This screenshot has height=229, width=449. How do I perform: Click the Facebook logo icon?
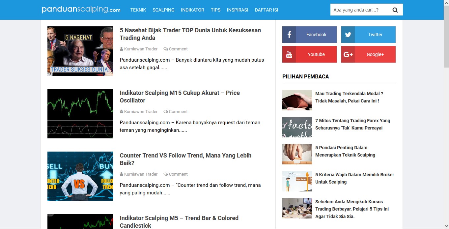point(289,35)
